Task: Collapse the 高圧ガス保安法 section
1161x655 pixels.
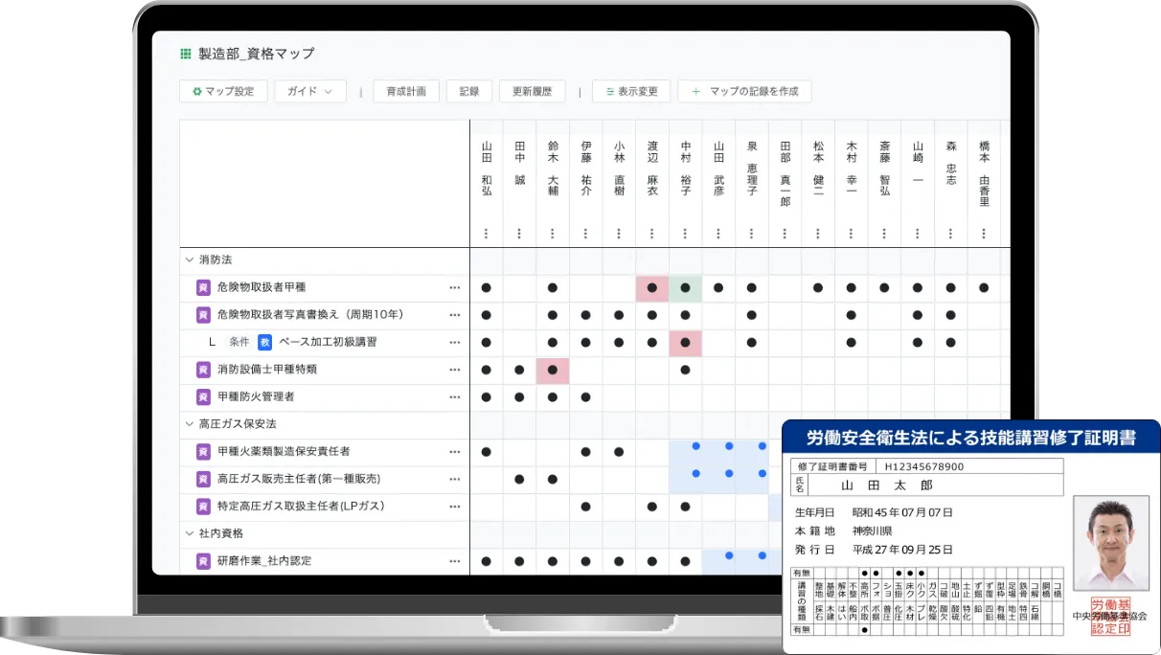Action: click(x=188, y=423)
